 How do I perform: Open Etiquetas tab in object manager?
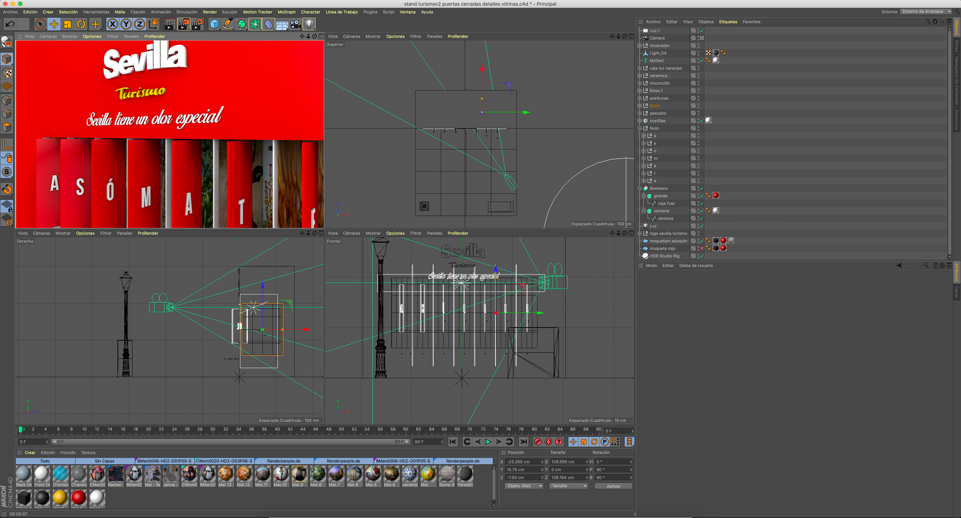coord(728,22)
